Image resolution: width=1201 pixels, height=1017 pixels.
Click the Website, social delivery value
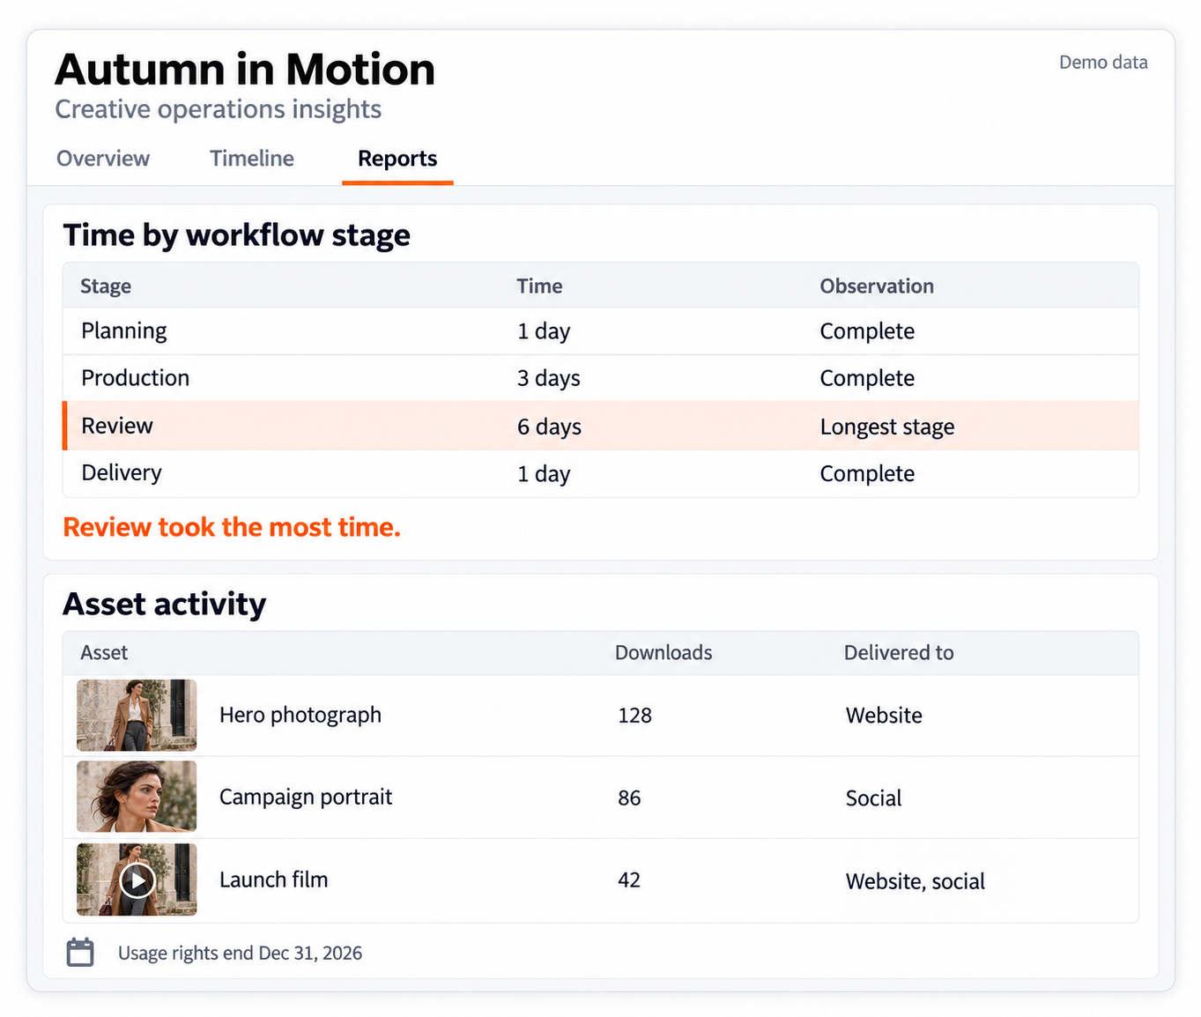click(x=916, y=881)
